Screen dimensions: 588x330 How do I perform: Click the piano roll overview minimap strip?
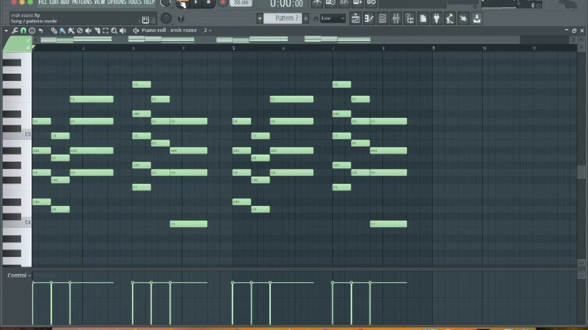(x=301, y=40)
